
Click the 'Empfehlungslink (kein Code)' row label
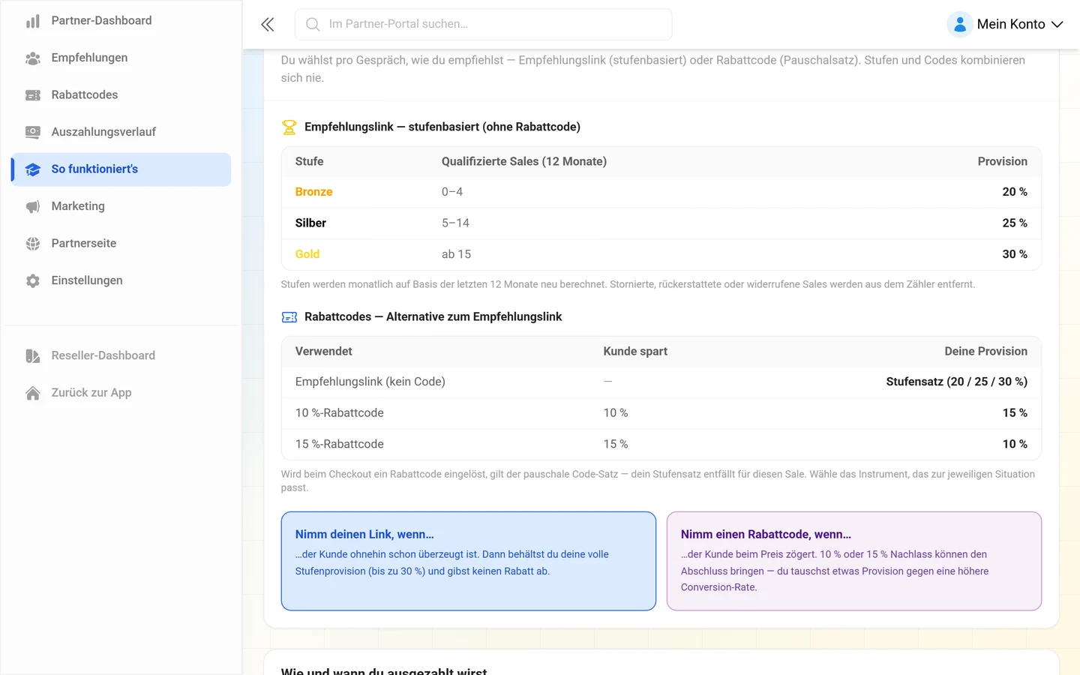point(370,382)
